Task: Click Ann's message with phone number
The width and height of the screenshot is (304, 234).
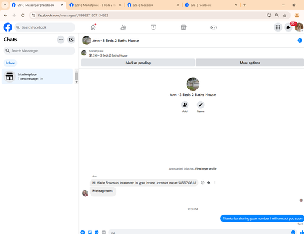Action: (144, 183)
